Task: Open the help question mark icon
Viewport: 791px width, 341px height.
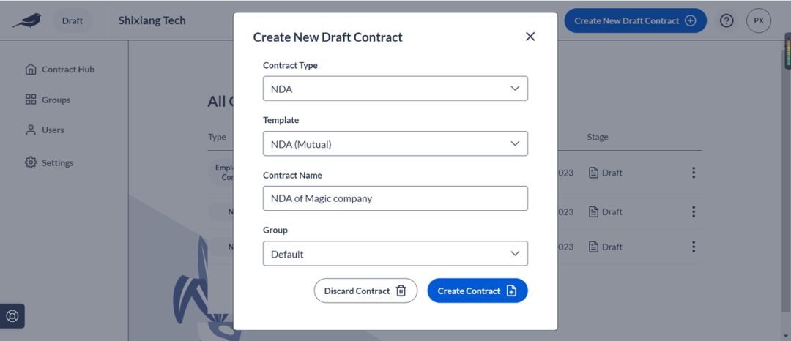Action: [727, 20]
